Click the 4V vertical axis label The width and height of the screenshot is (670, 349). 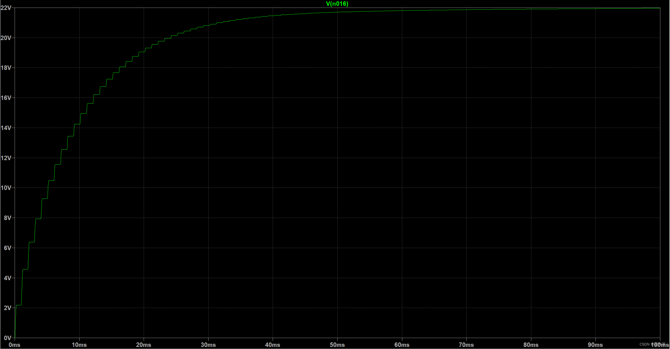pos(8,278)
